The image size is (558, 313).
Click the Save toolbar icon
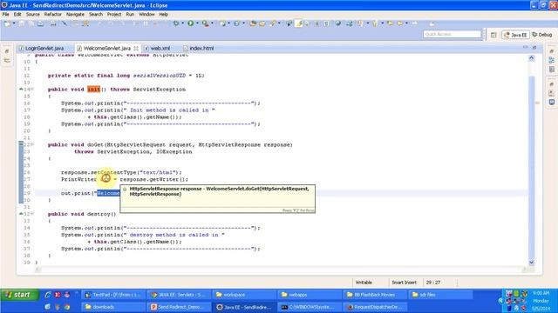pos(22,23)
